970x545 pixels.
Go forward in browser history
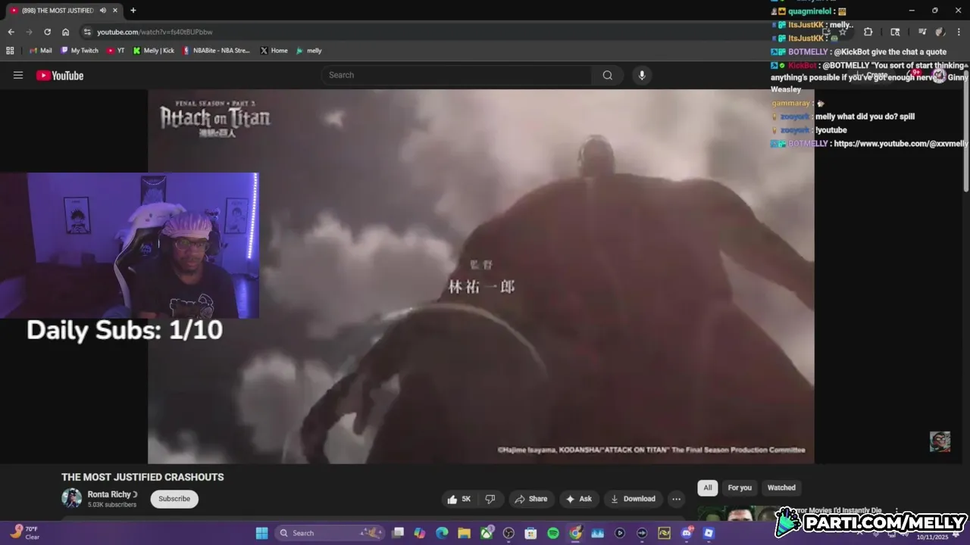(x=29, y=32)
